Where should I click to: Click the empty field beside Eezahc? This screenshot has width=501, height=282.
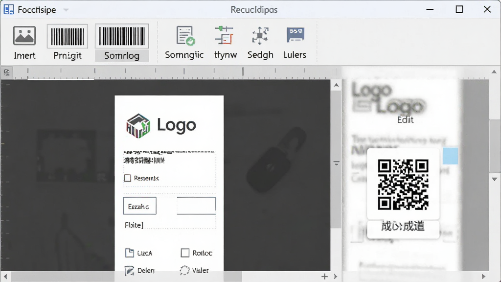pos(196,206)
